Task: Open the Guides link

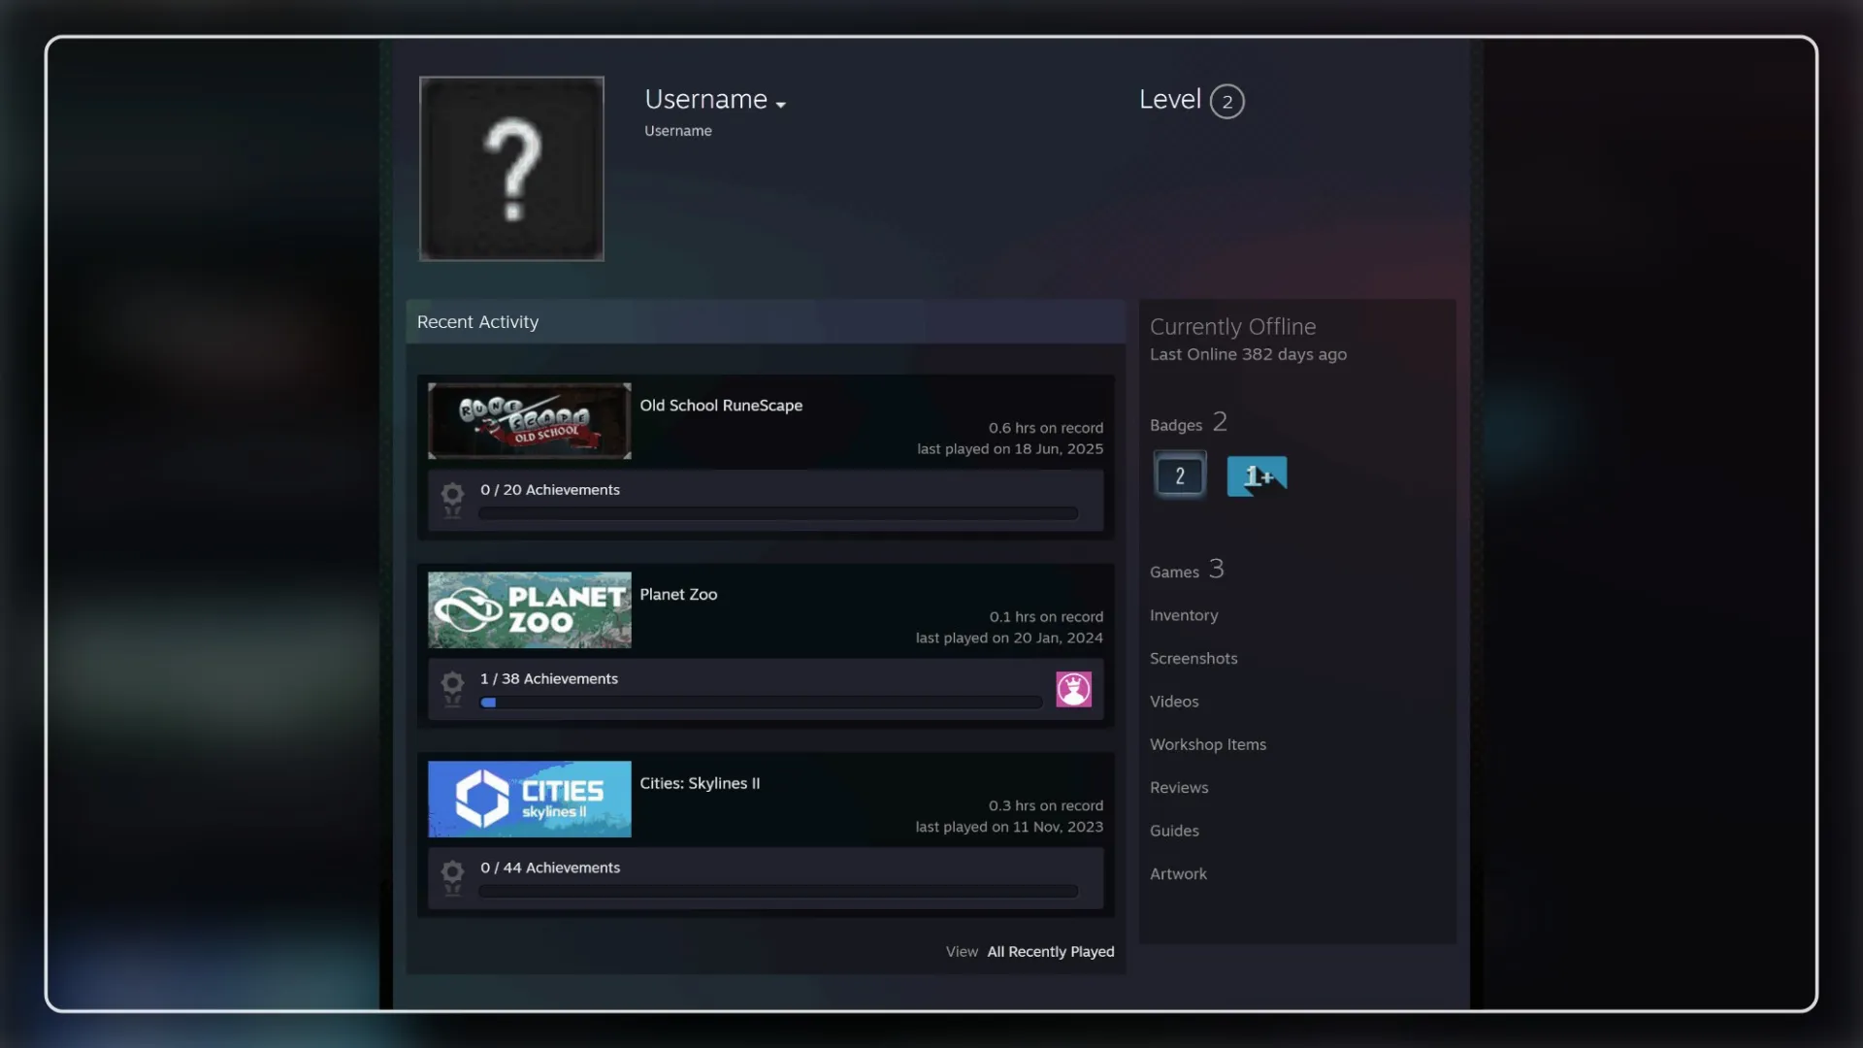Action: pos(1174,831)
